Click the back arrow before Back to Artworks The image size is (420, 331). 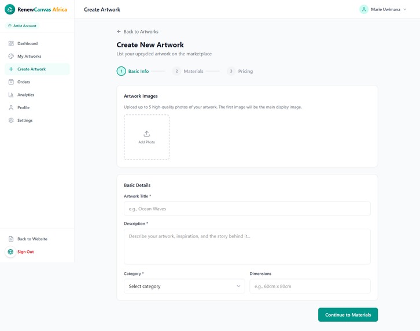coord(119,32)
